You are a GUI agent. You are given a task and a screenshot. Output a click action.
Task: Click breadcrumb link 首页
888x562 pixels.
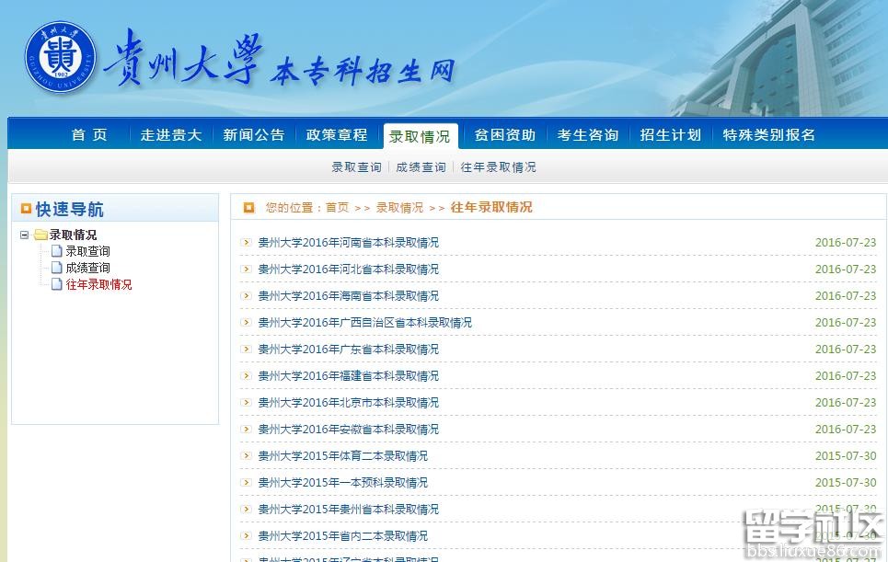pyautogui.click(x=338, y=208)
